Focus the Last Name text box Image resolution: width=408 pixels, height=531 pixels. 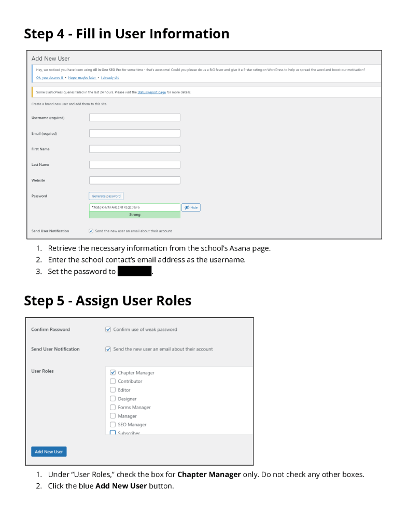click(x=134, y=164)
